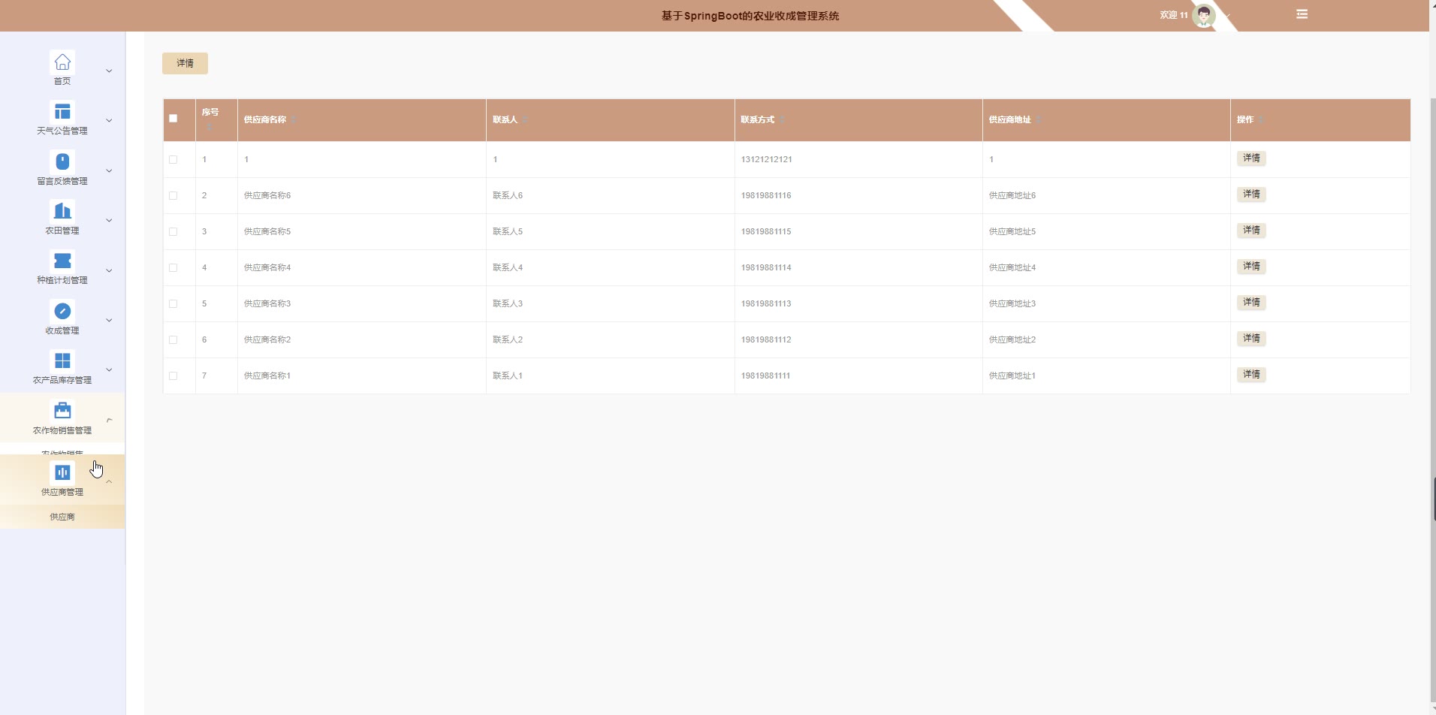Toggle the select-all checkbox in table header
The image size is (1436, 715).
tap(173, 118)
